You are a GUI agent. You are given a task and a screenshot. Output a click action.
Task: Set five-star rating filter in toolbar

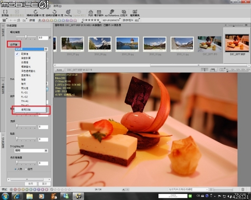click(98, 20)
